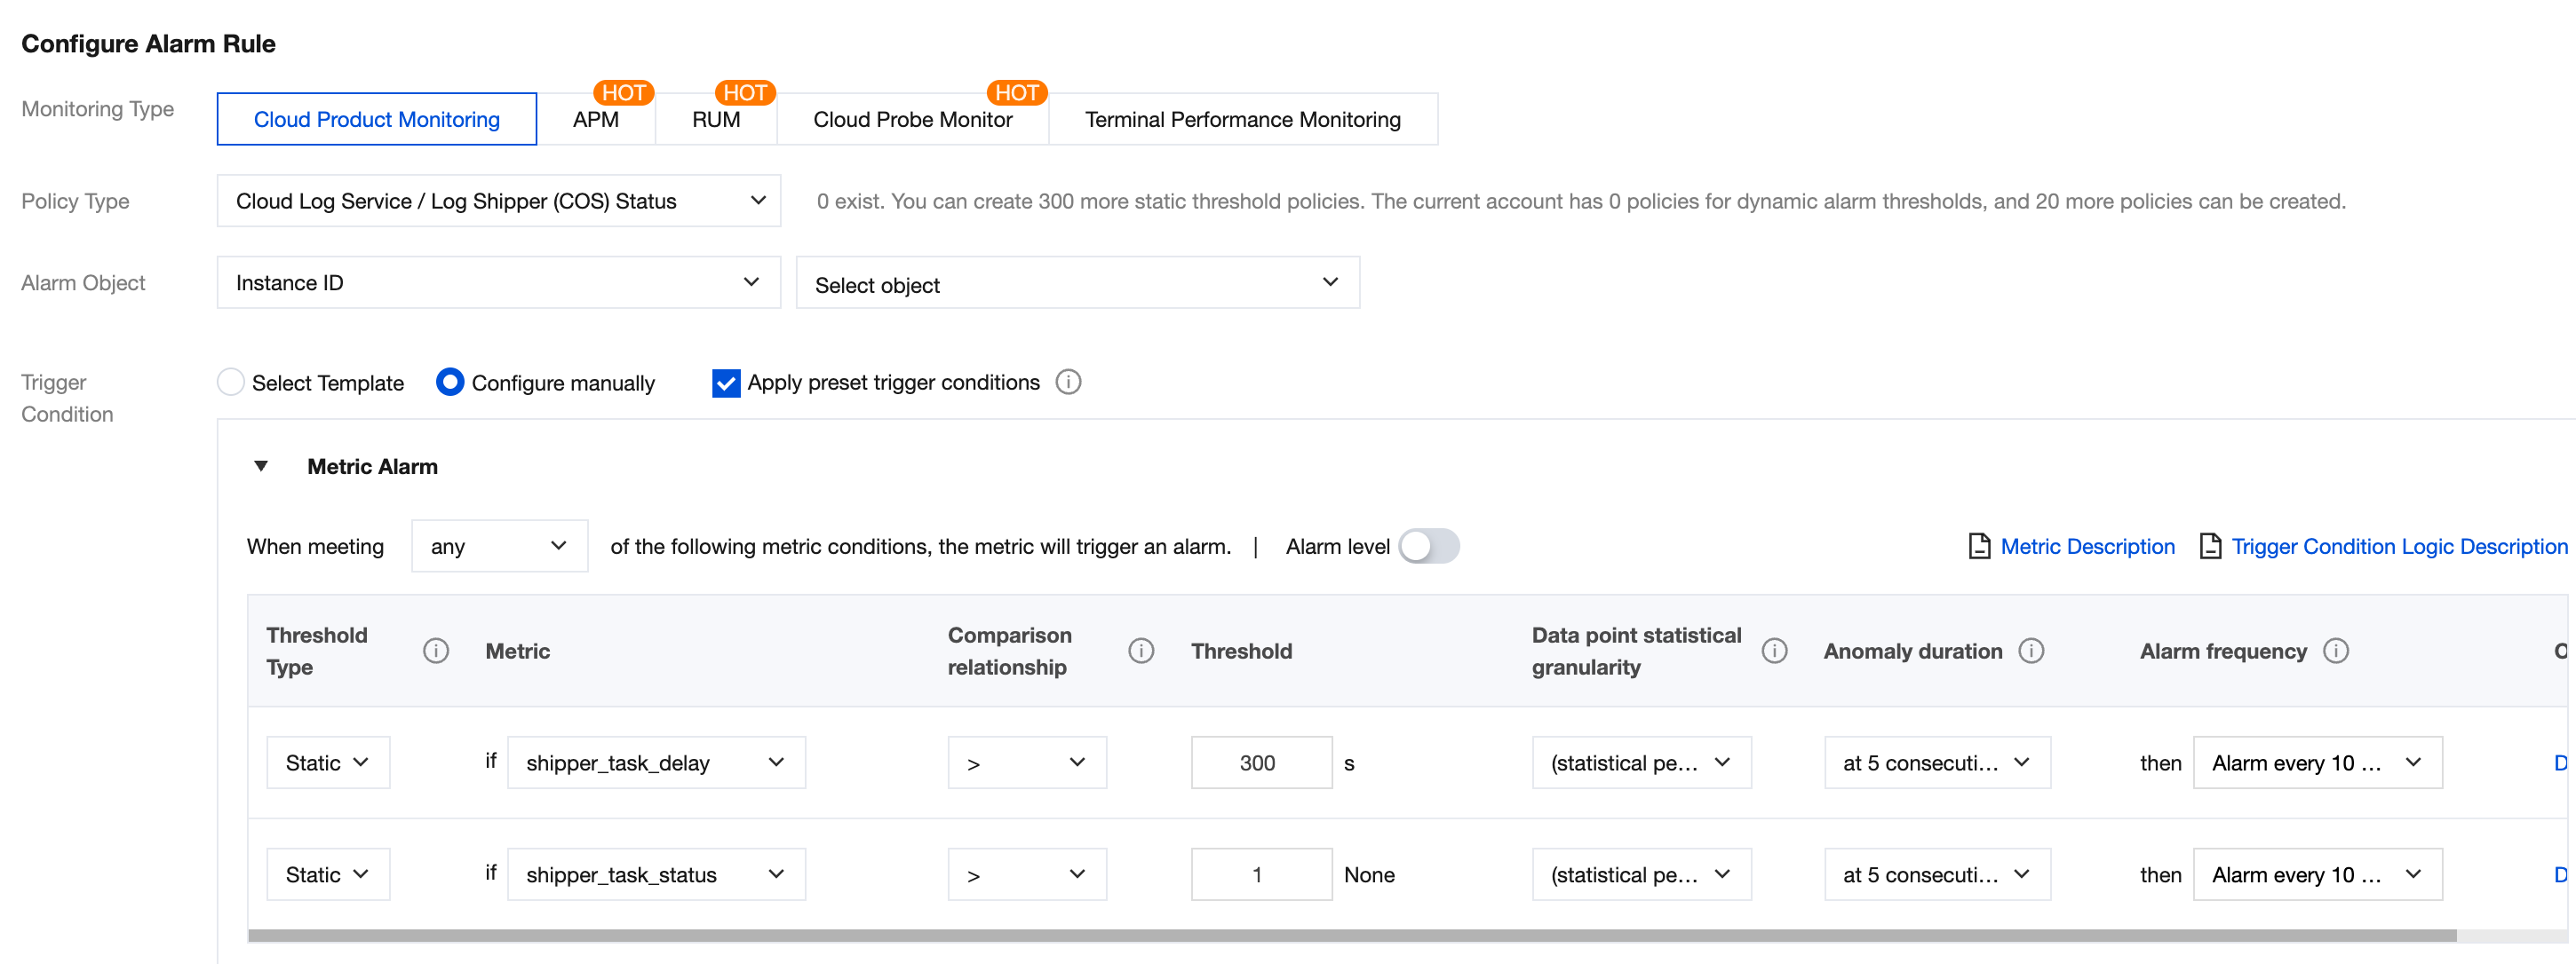Click Anomaly duration info icon
Image resolution: width=2576 pixels, height=964 pixels.
pyautogui.click(x=2030, y=651)
